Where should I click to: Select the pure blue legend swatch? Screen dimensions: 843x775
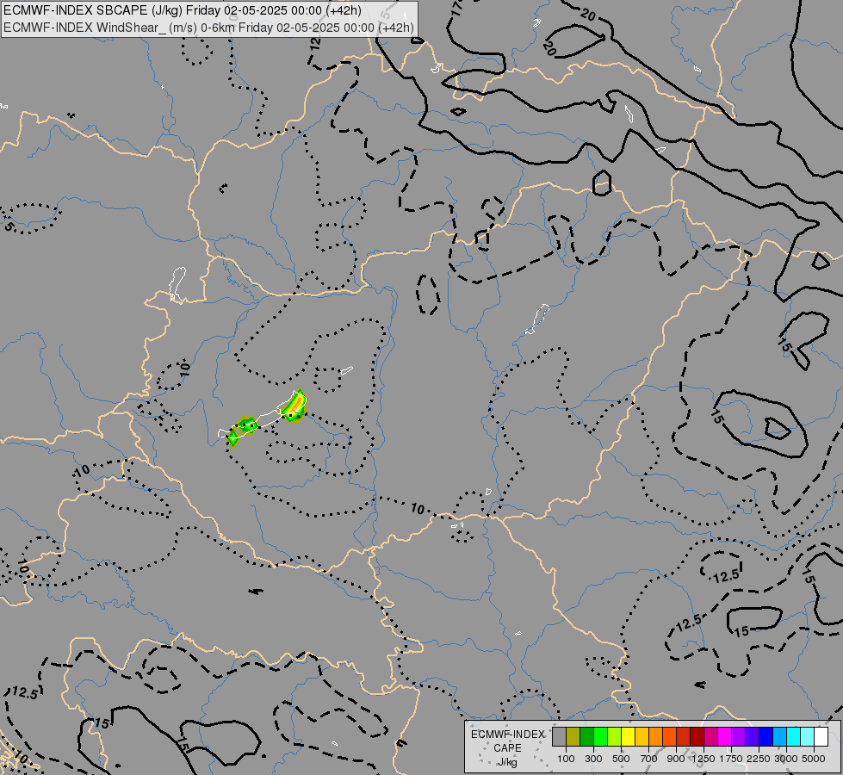point(766,736)
